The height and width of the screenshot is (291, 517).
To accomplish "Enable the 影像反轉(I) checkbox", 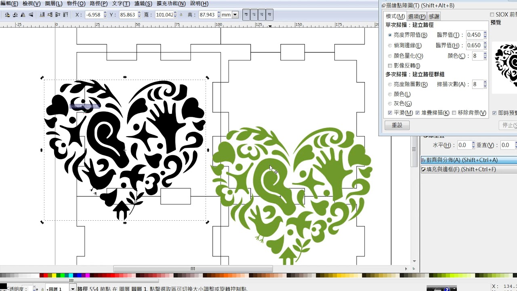I will tap(390, 65).
